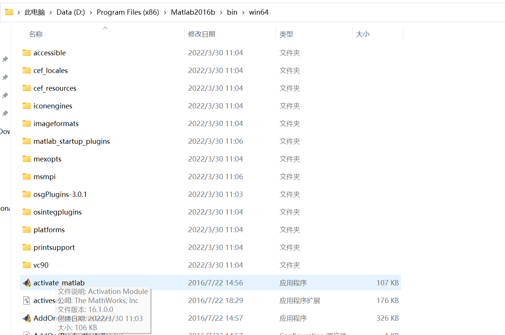Image resolution: width=505 pixels, height=335 pixels.
Task: Select the osintegplugins folder icon
Action: [26, 212]
